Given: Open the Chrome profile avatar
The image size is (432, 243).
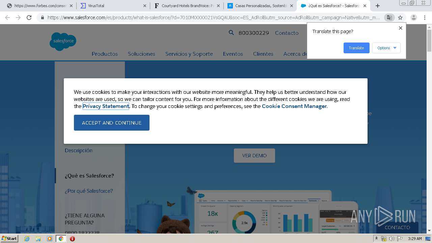Looking at the screenshot, I should [x=414, y=18].
